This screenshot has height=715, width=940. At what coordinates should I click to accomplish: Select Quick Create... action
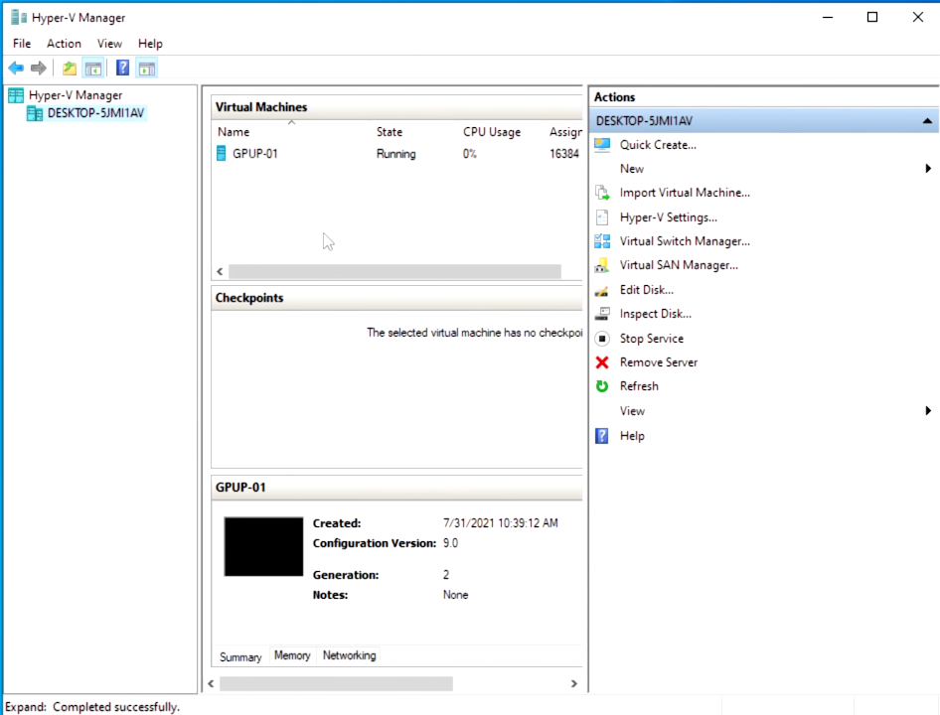pos(658,145)
